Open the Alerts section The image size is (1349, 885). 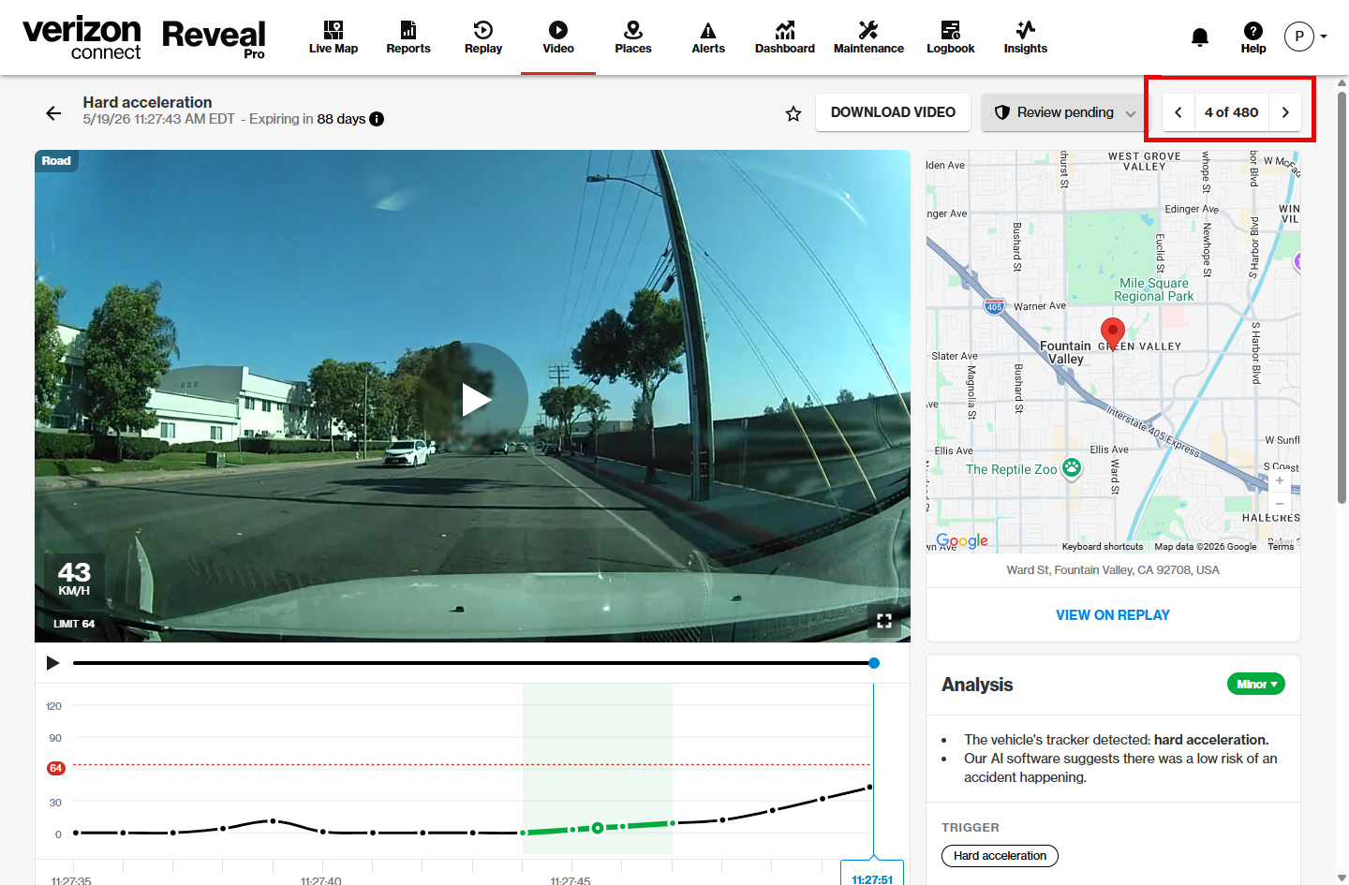pyautogui.click(x=708, y=37)
